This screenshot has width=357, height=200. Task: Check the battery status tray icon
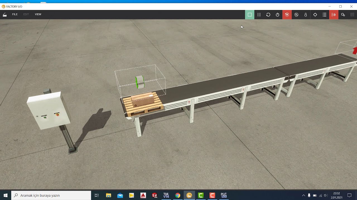315,195
